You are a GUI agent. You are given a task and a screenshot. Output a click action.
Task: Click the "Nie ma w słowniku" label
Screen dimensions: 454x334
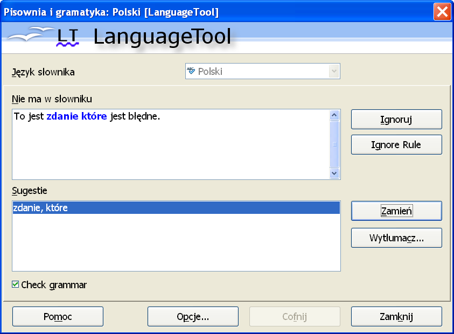[x=52, y=99]
